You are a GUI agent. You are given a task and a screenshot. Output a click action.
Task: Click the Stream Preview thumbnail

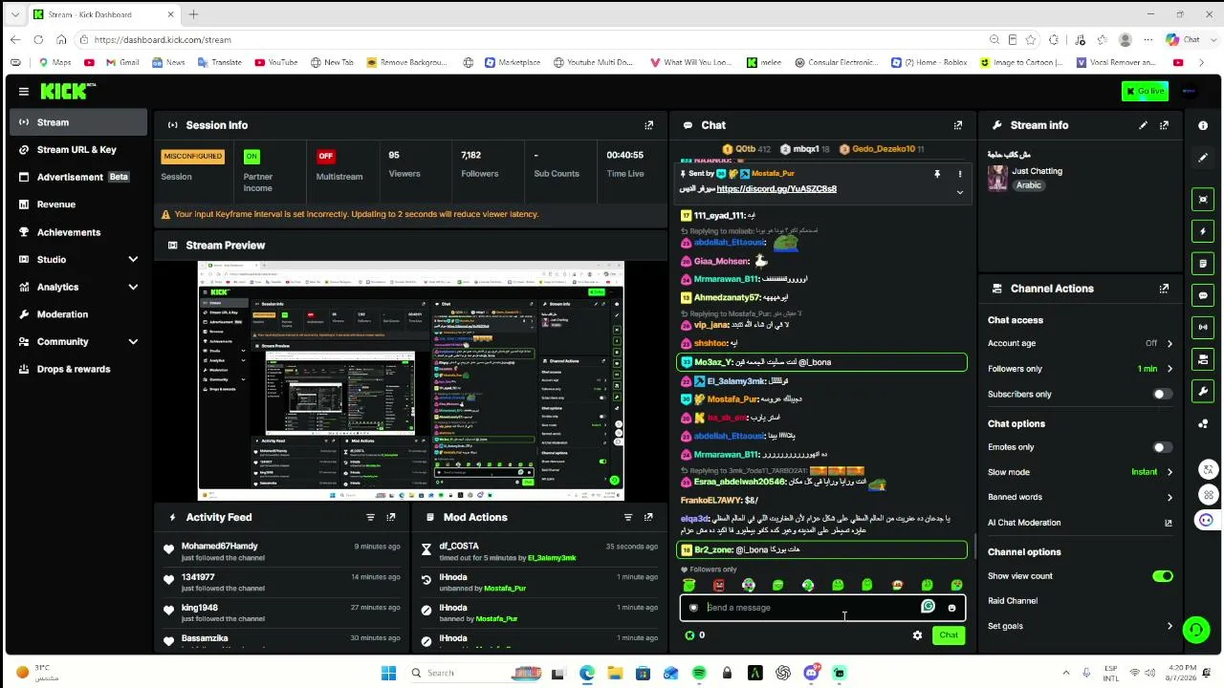[x=411, y=380]
